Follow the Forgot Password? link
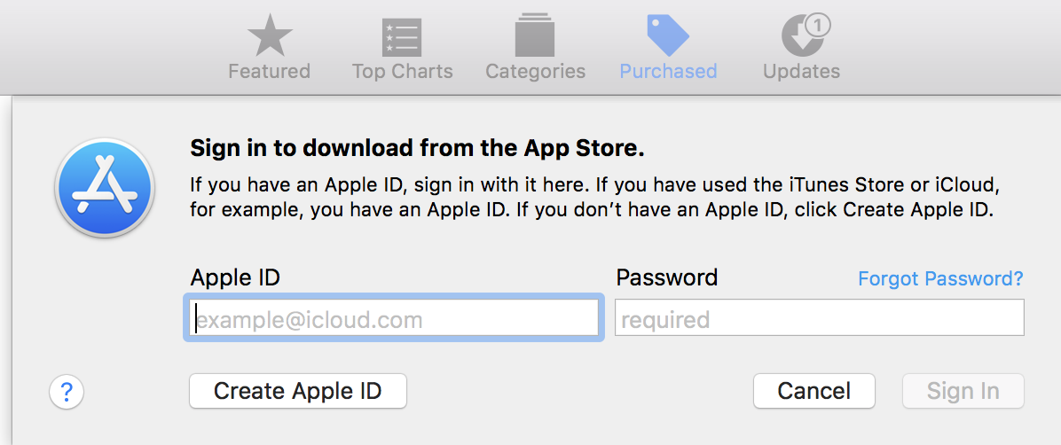 click(x=940, y=279)
